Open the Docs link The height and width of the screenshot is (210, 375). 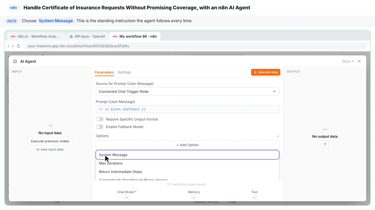pos(348,62)
